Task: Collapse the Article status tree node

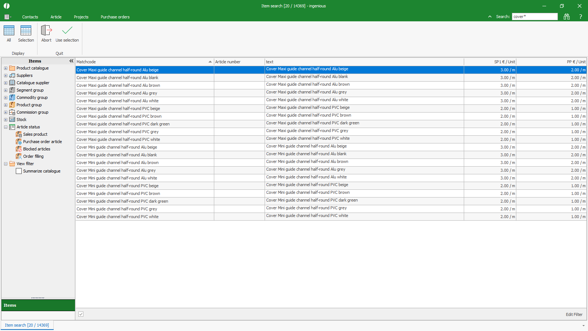Action: click(6, 127)
